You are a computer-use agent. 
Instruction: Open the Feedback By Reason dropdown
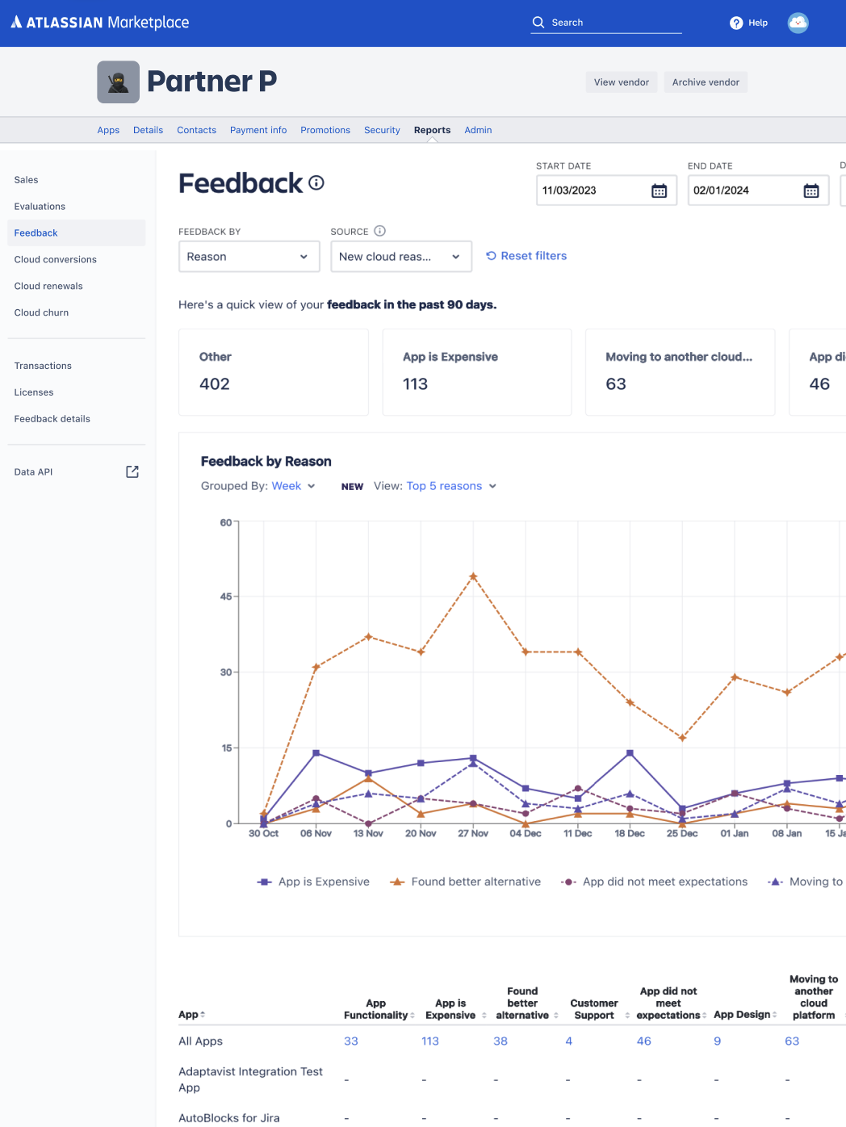coord(249,256)
